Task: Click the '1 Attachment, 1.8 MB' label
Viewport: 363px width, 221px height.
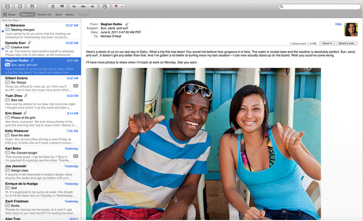Action: pos(303,44)
